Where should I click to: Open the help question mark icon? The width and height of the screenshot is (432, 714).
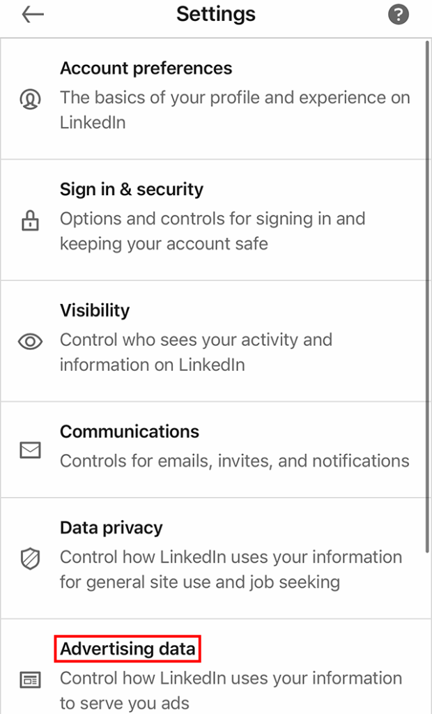click(x=398, y=14)
